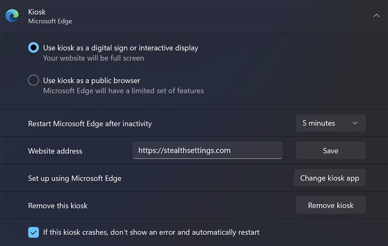Choose the public browser radio button
The height and width of the screenshot is (246, 388).
(33, 80)
